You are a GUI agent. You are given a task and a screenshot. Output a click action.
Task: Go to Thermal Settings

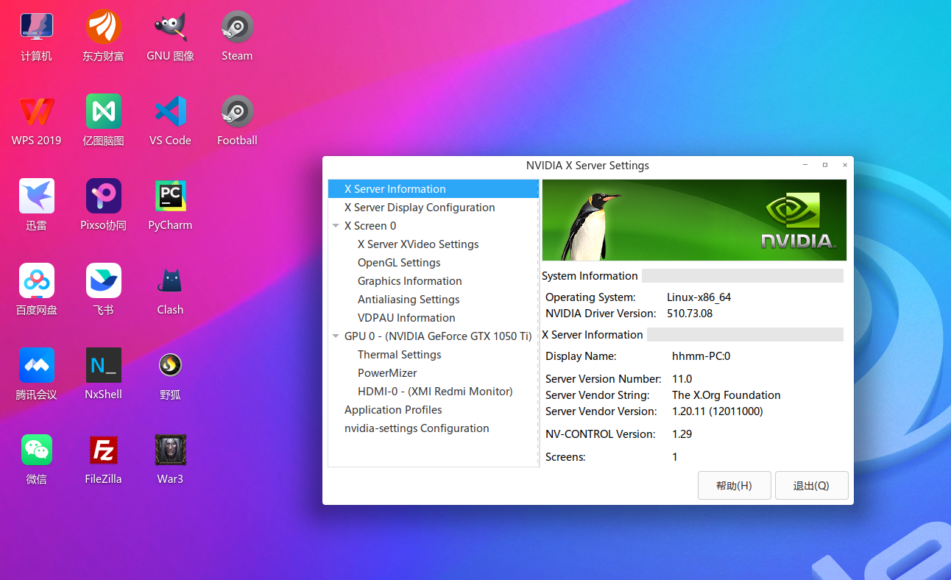[x=399, y=355]
